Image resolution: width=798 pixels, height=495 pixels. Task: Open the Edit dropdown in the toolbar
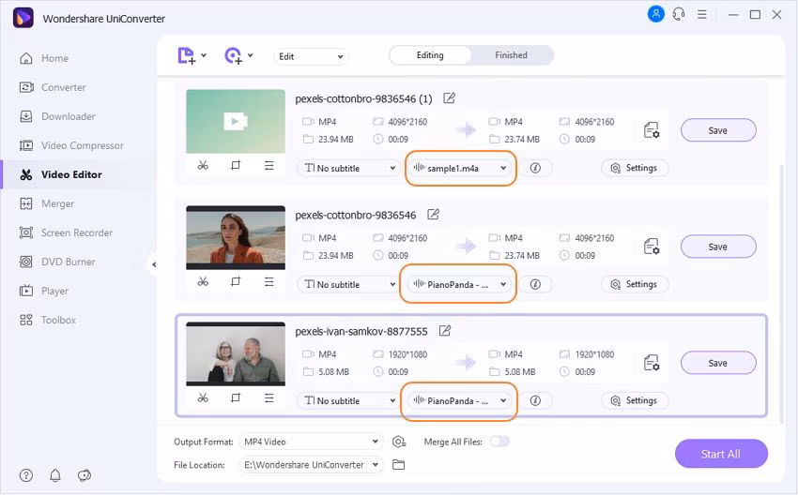coord(311,56)
